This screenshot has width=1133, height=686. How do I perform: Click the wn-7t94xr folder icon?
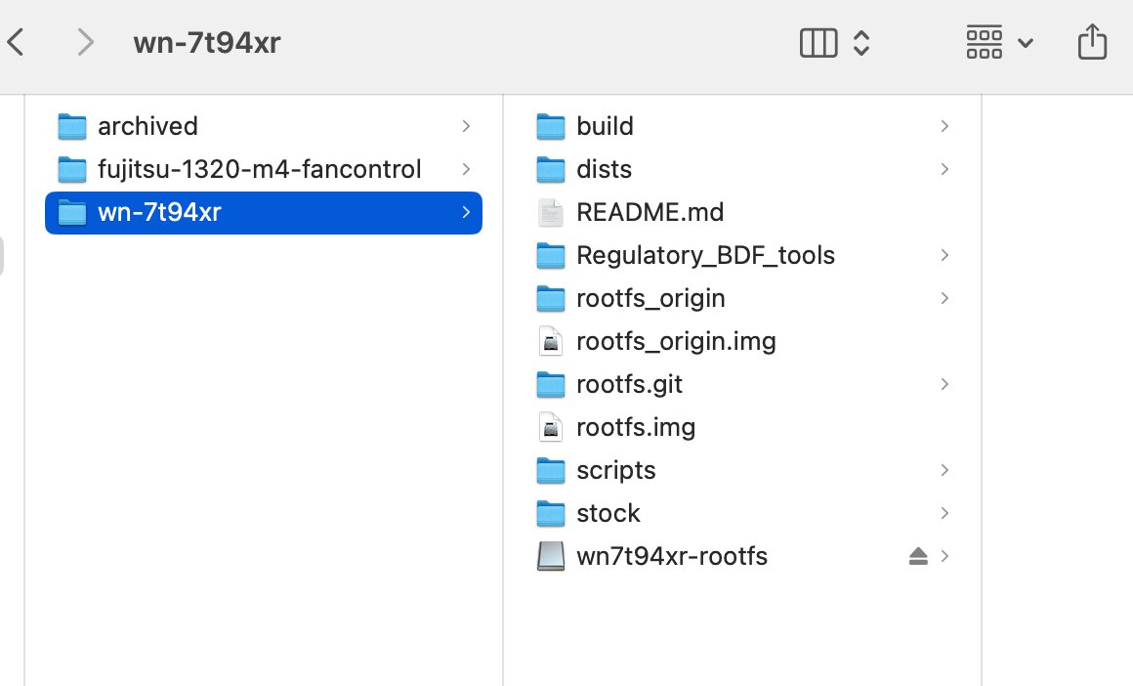[72, 212]
